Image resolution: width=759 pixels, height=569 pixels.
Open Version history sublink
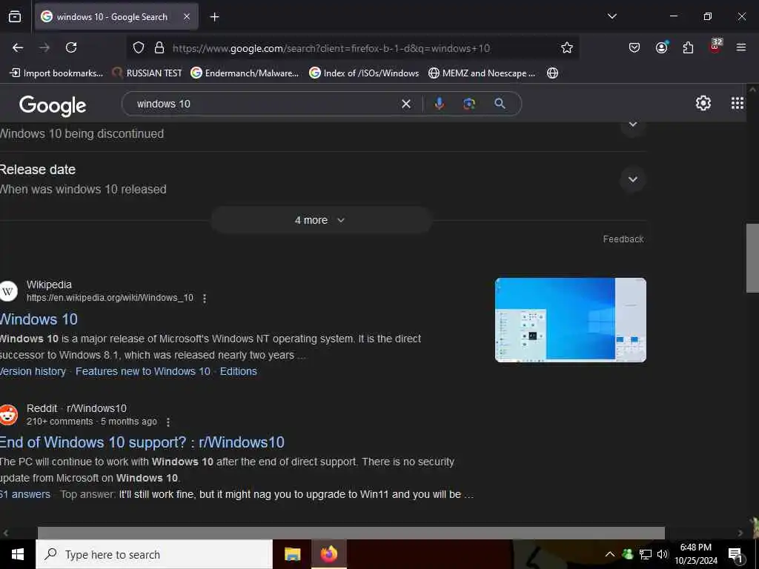33,372
